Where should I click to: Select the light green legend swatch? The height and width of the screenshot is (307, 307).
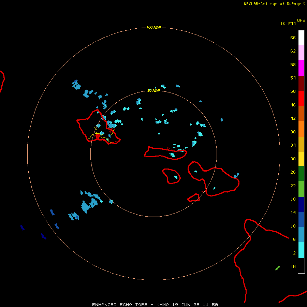pyautogui.click(x=301, y=189)
